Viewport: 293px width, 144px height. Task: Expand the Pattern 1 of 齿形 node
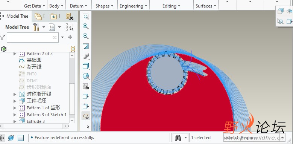coord(15,108)
